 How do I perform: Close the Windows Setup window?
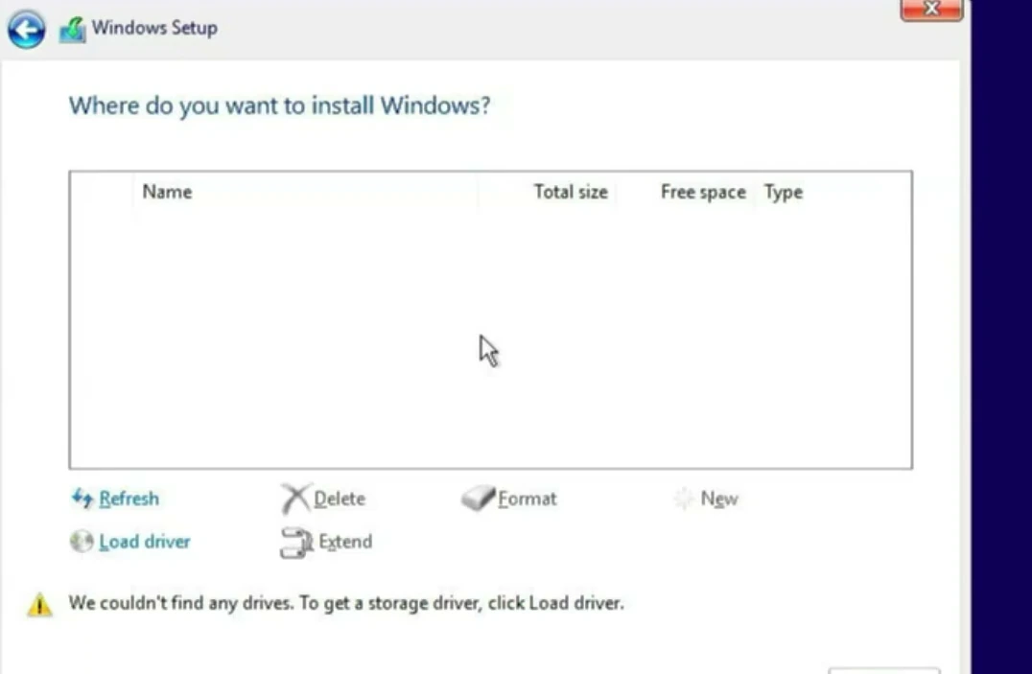(x=931, y=10)
